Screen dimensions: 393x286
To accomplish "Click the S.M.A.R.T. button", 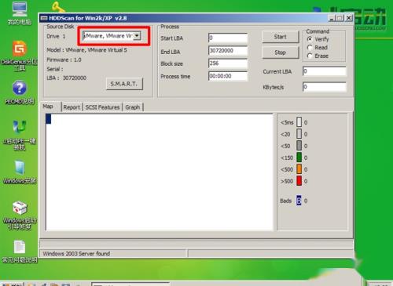I will point(124,84).
